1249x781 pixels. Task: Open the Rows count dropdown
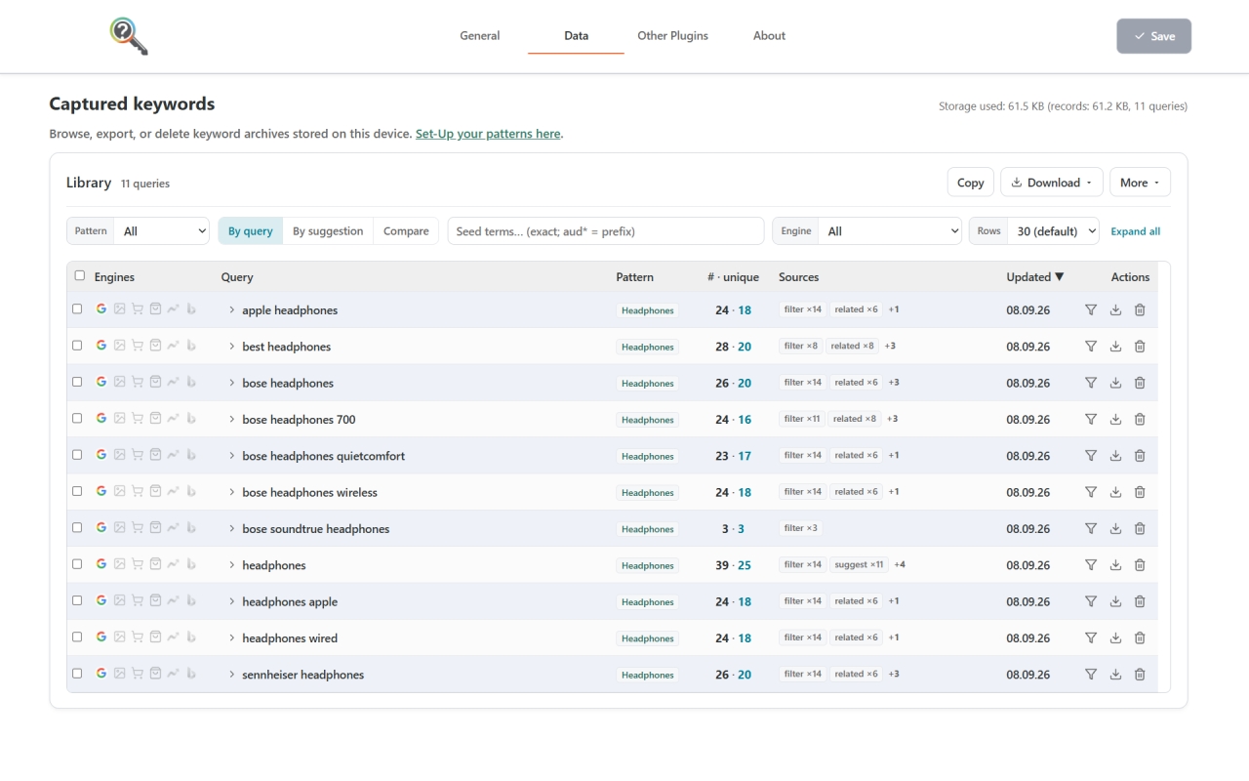[1053, 231]
